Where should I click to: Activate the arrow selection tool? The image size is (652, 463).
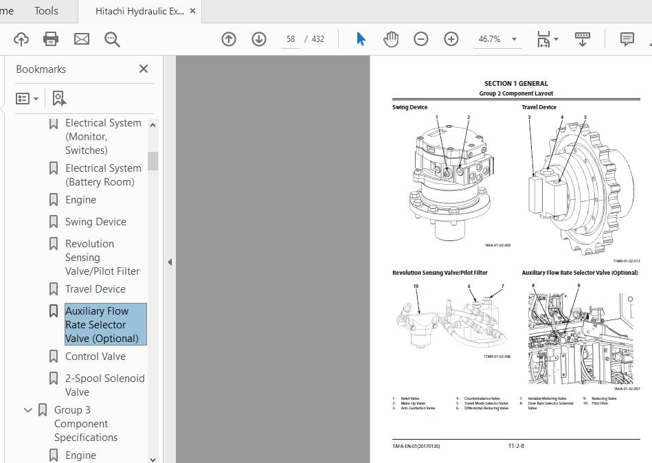coord(361,39)
